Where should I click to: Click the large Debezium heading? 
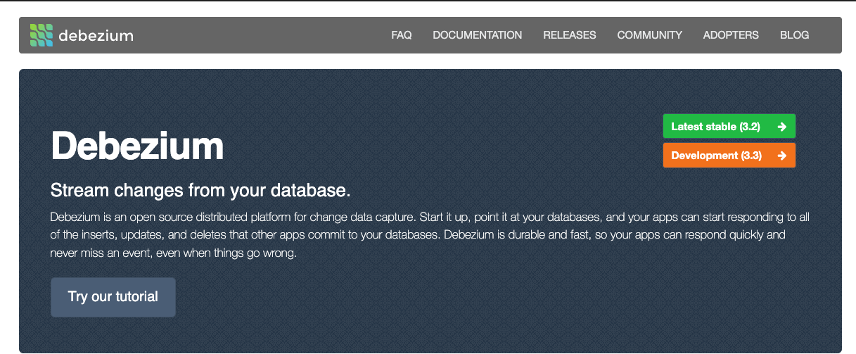[137, 146]
